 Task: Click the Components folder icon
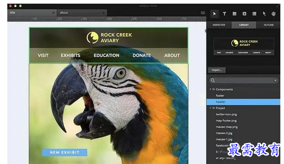tap(214, 89)
